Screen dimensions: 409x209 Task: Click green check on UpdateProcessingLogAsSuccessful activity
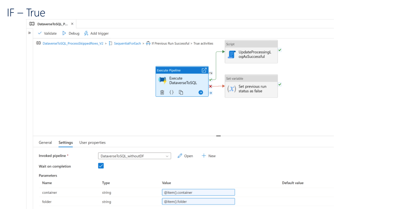pyautogui.click(x=280, y=50)
